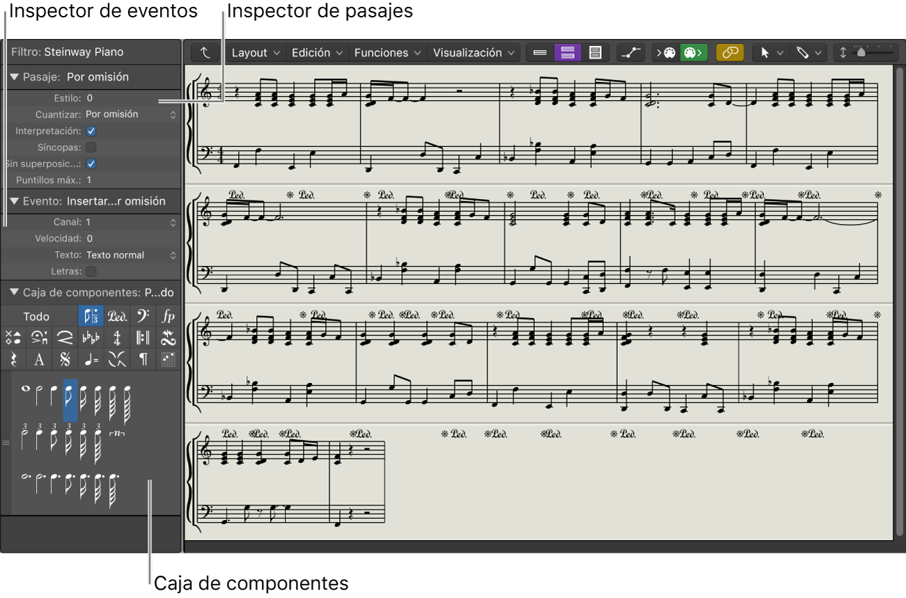Open the pedal markings group in part box

click(x=117, y=316)
